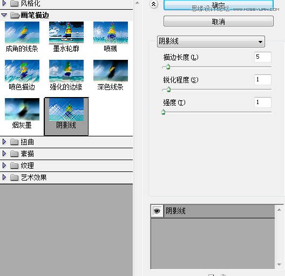The image size is (285, 276).
Task: Click the 取消 cancel button
Action: pyautogui.click(x=219, y=22)
